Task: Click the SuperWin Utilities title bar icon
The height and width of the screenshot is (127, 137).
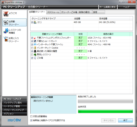Action: coord(3,2)
